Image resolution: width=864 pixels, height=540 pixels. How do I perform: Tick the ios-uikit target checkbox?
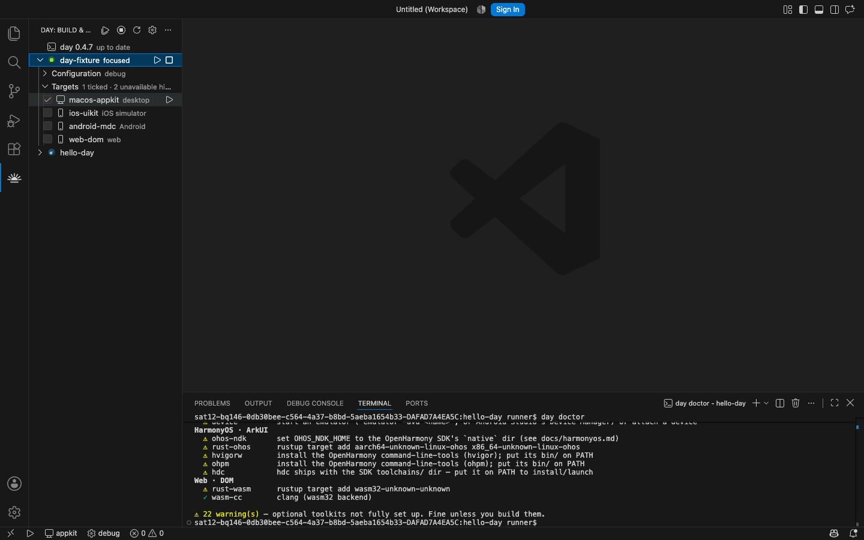(x=48, y=113)
